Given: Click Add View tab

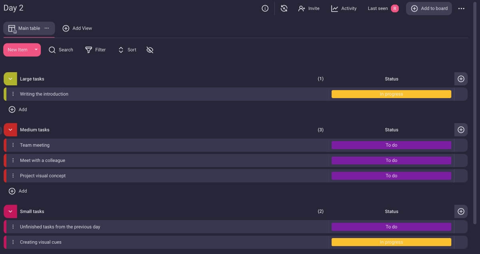Looking at the screenshot, I should coord(77,28).
